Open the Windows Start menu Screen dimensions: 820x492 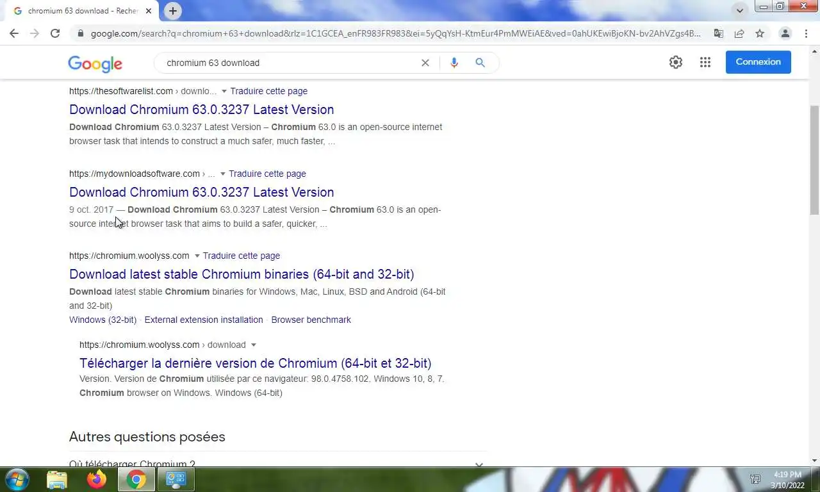pos(17,479)
